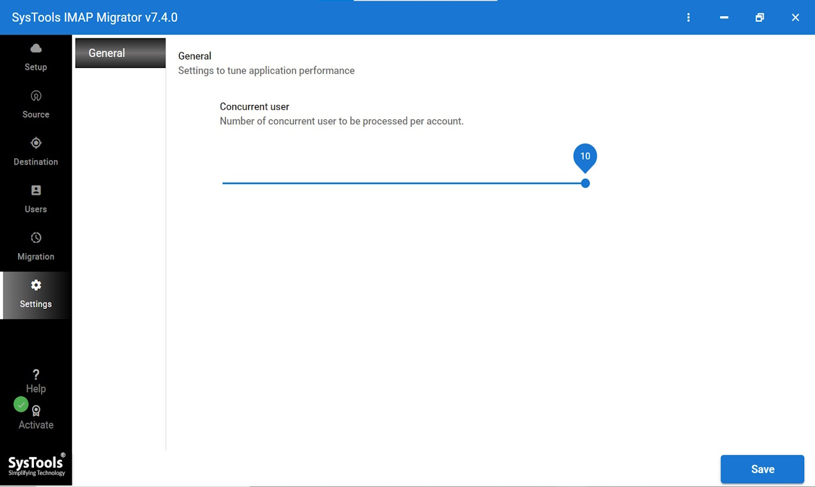Select the Settings gear icon
The width and height of the screenshot is (815, 487).
pos(35,285)
